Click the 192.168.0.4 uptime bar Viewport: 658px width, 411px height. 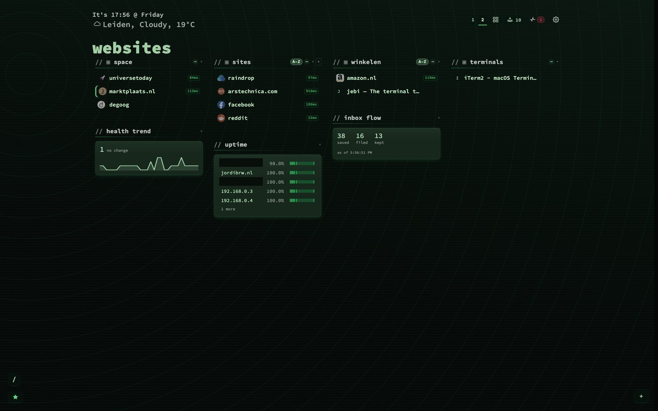[x=302, y=201]
